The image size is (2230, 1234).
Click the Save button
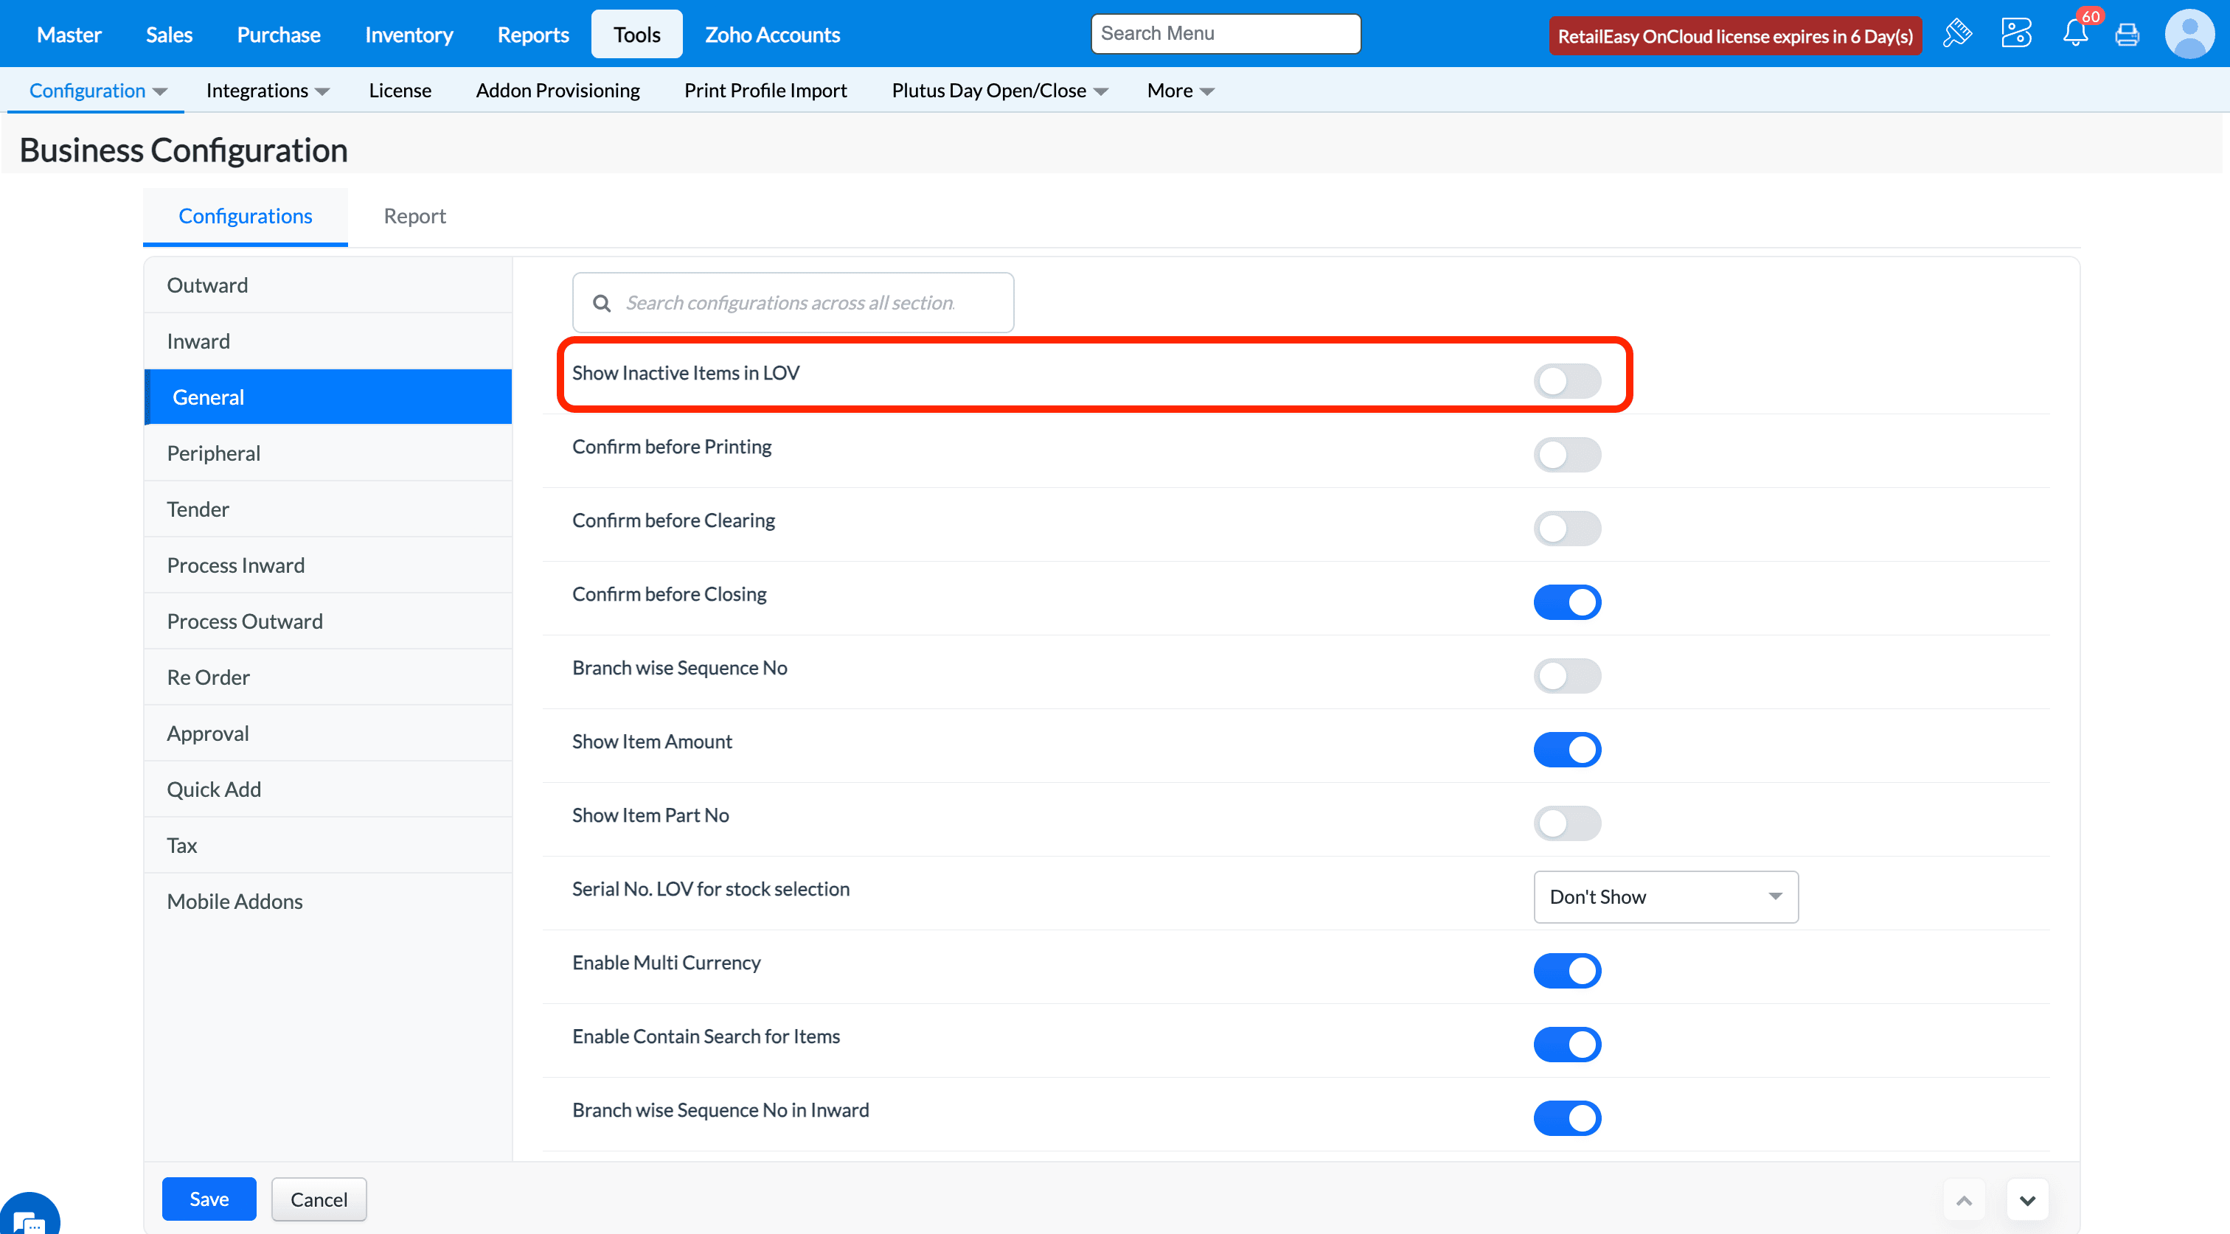click(209, 1199)
